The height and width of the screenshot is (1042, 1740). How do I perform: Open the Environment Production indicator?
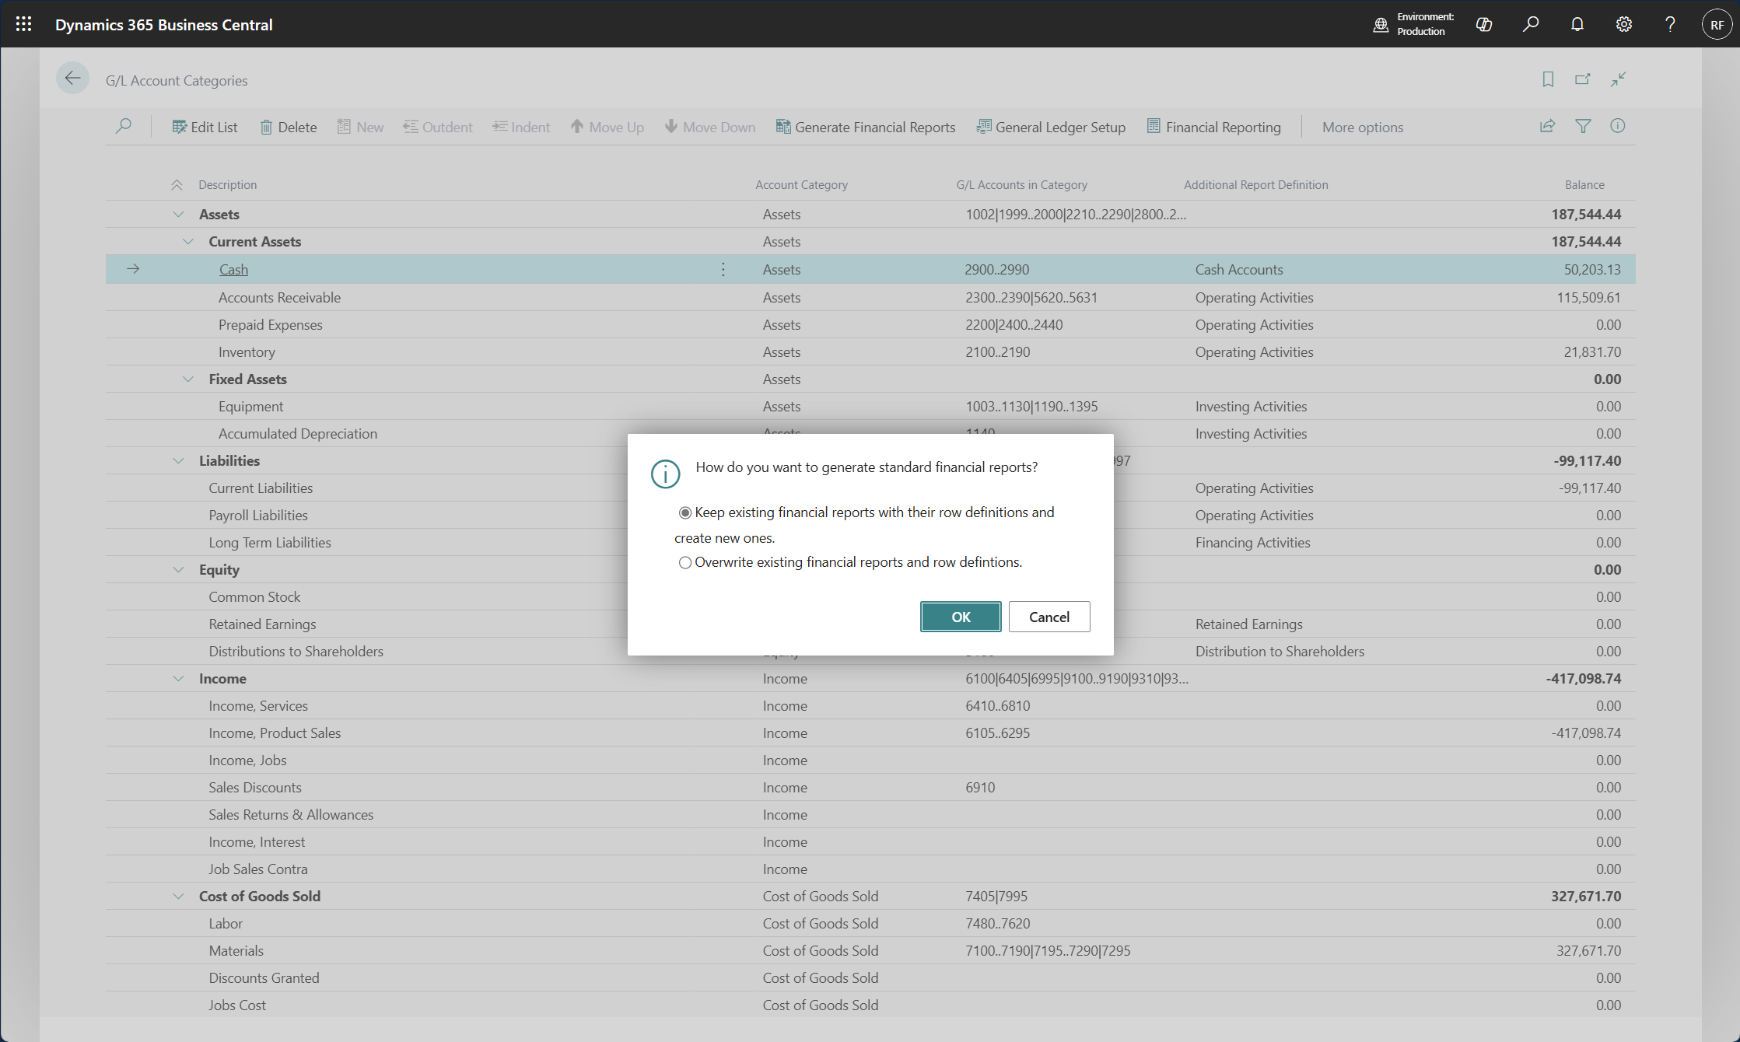(1413, 24)
